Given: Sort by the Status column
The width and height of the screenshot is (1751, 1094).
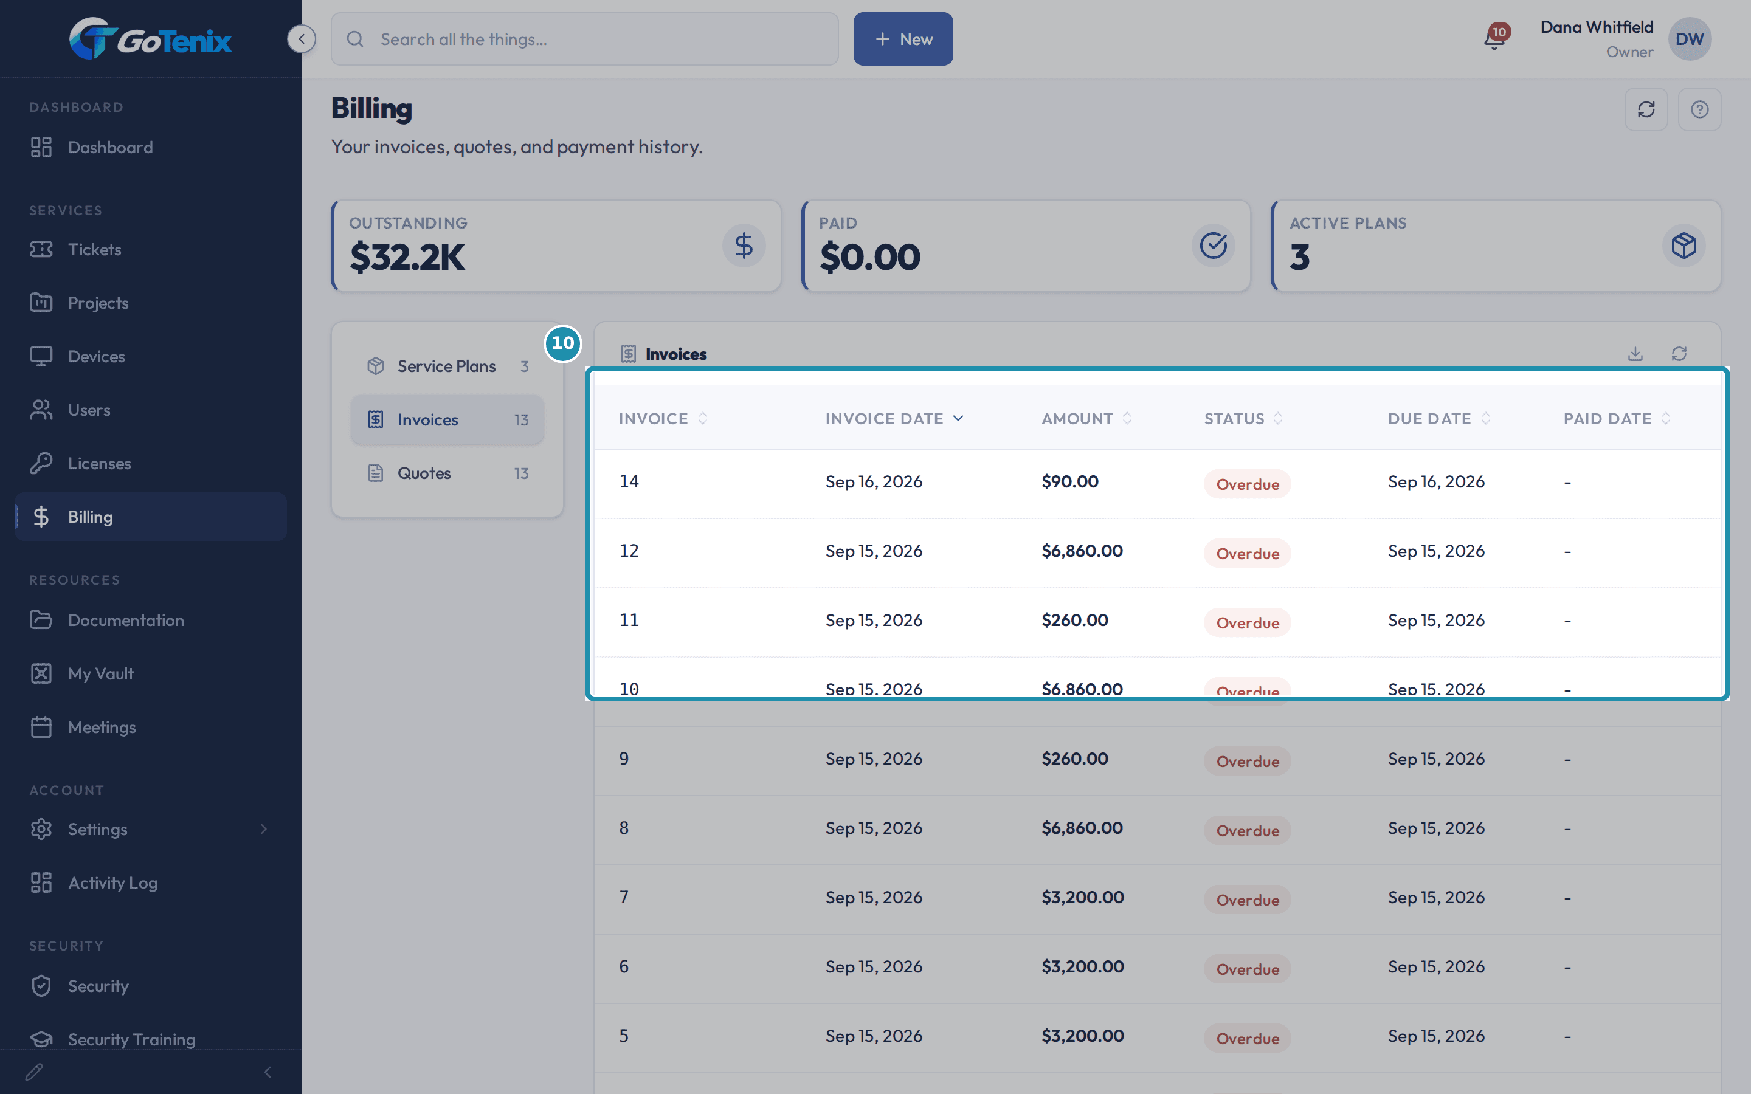Looking at the screenshot, I should point(1243,419).
